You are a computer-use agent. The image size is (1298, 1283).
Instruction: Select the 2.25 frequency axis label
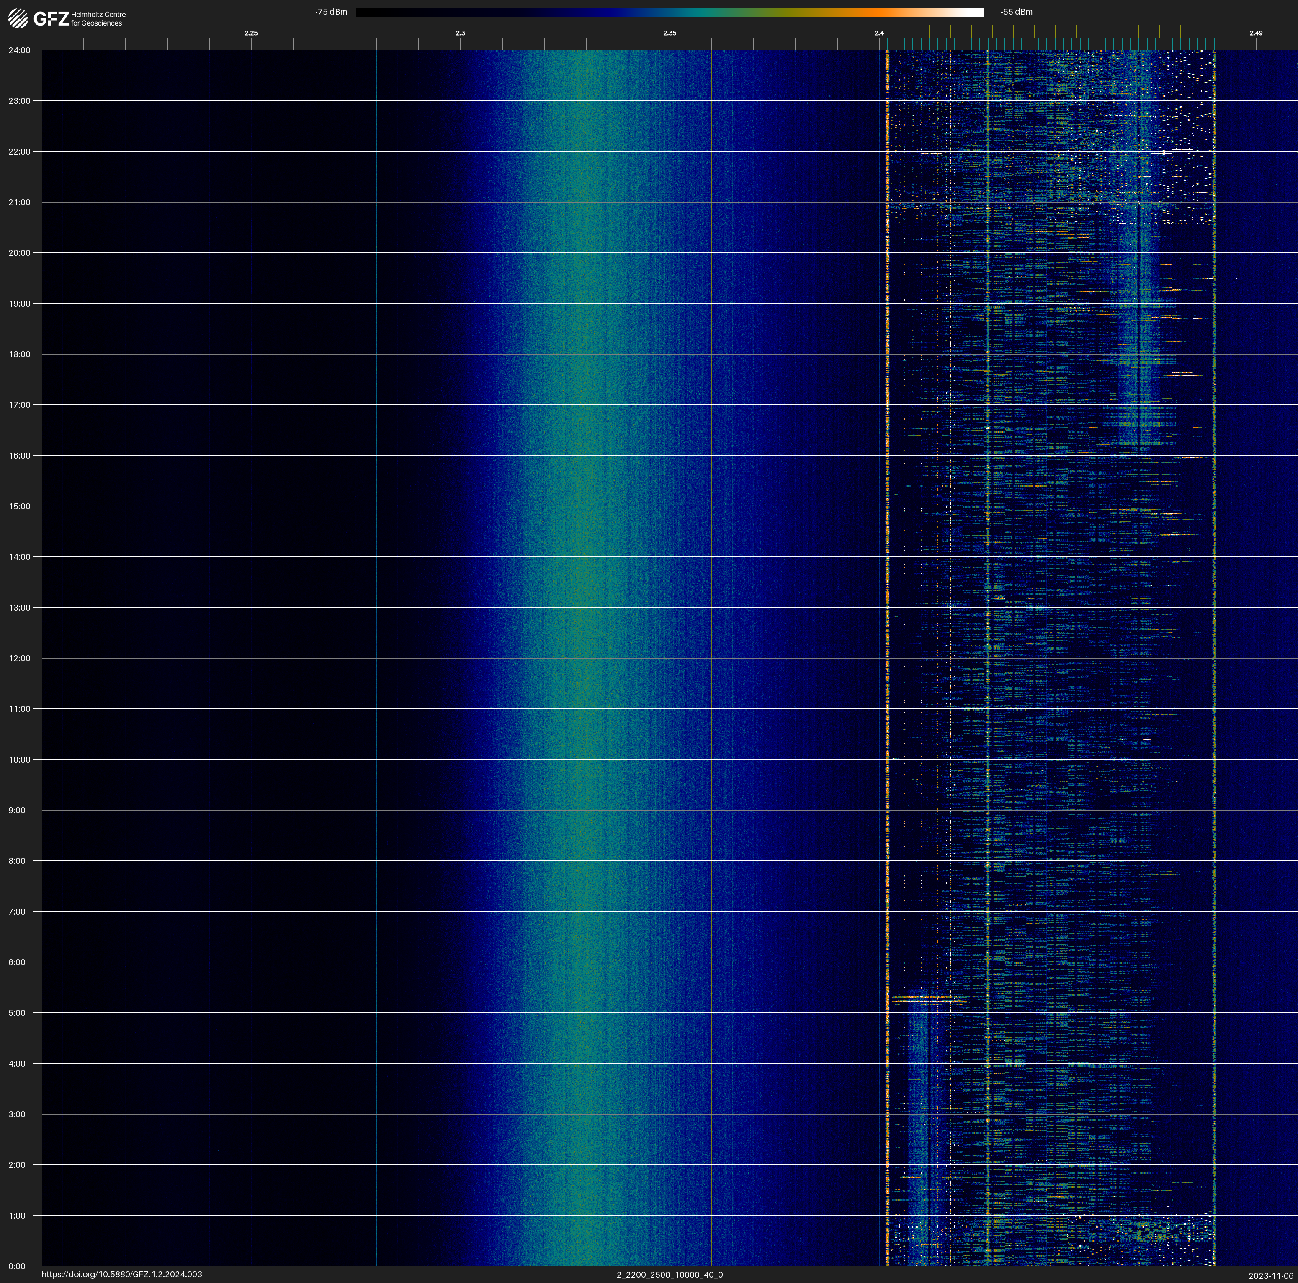click(250, 33)
